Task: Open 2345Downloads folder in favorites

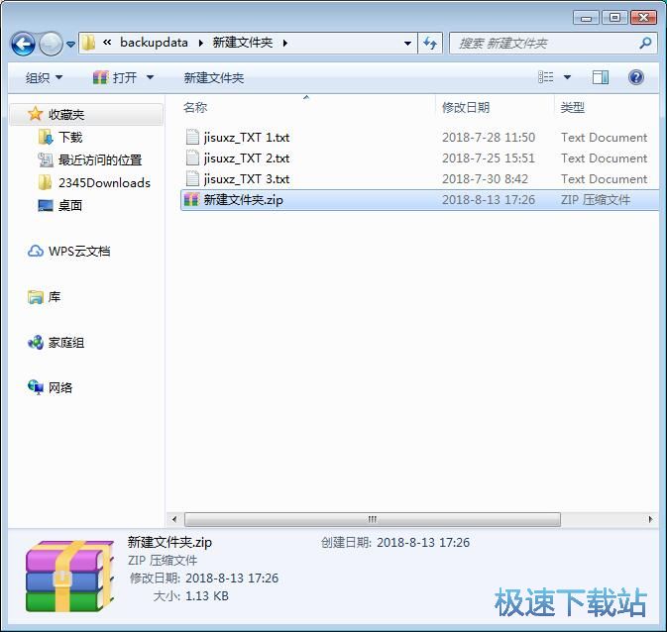Action: 104,183
